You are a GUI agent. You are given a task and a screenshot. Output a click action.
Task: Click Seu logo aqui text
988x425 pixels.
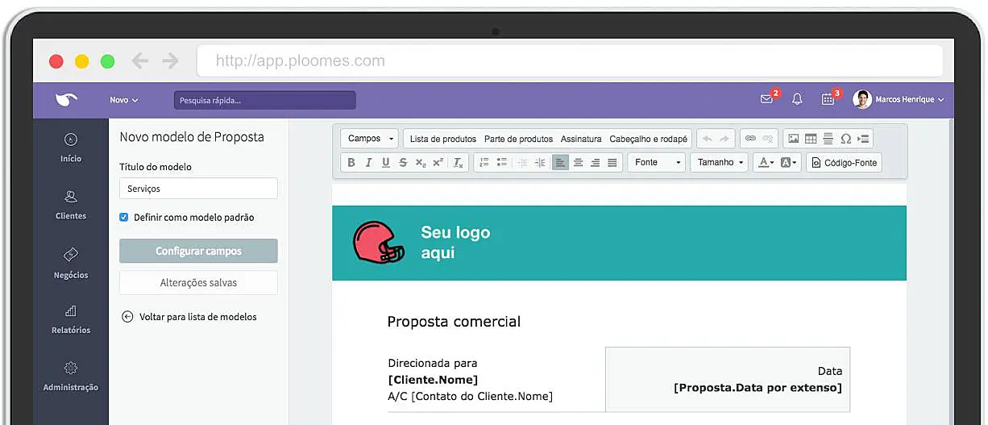(455, 243)
